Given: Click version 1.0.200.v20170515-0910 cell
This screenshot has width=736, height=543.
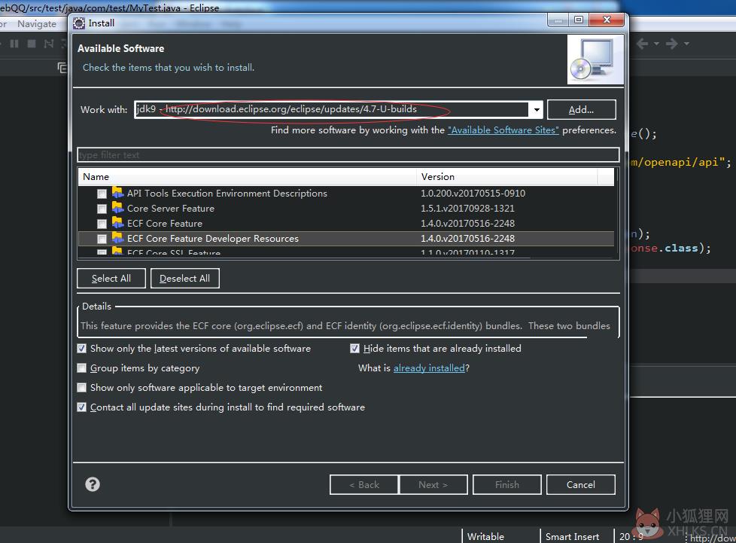Looking at the screenshot, I should (x=473, y=193).
